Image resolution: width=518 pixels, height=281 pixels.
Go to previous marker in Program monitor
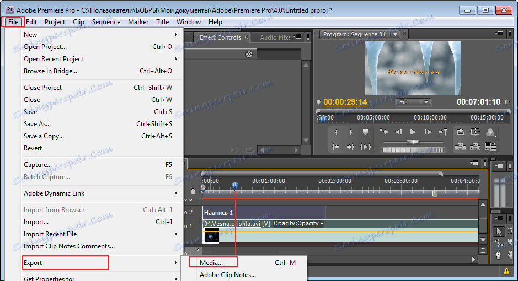click(383, 132)
